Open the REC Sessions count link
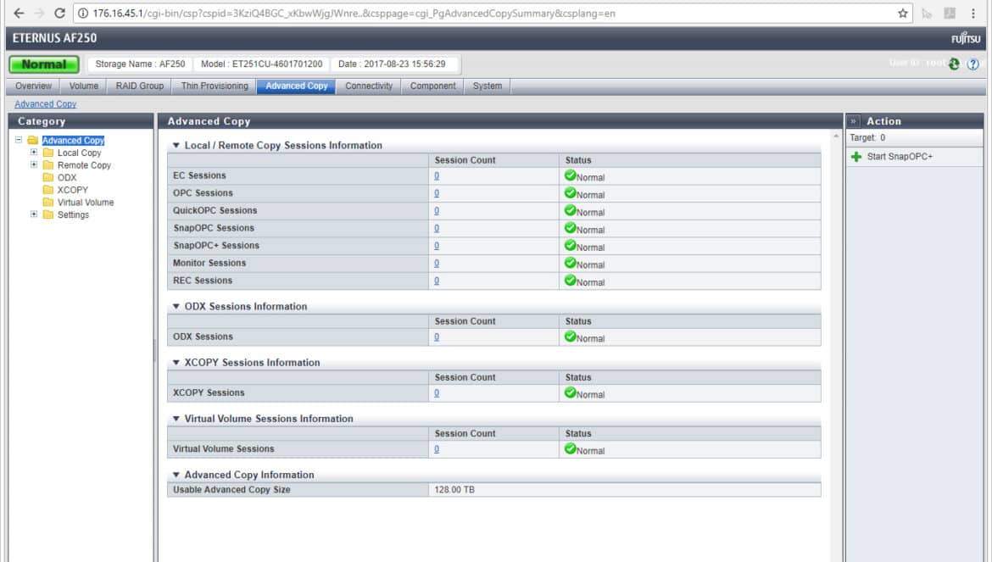Image resolution: width=992 pixels, height=562 pixels. (x=437, y=281)
